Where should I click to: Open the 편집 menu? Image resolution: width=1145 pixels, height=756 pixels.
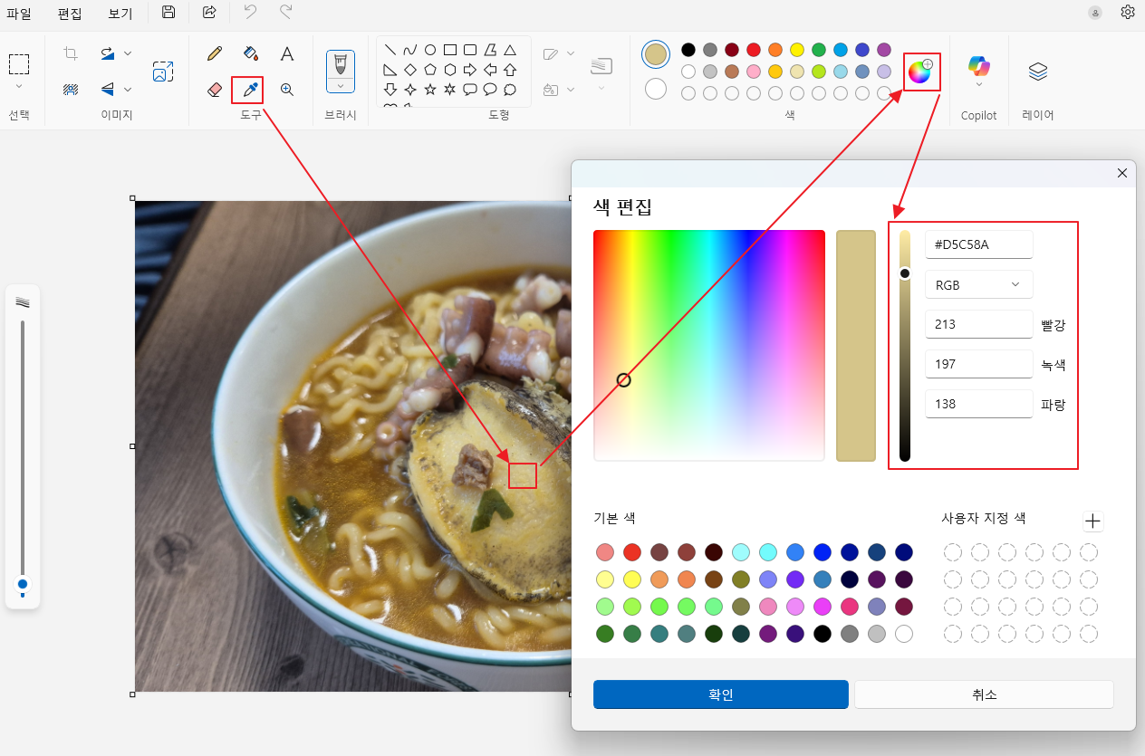(x=70, y=14)
